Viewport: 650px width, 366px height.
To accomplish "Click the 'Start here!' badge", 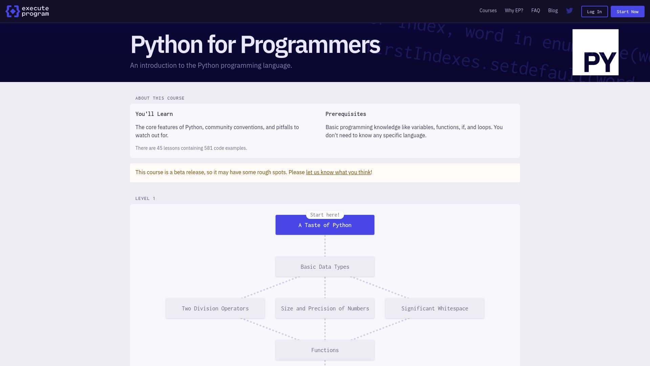I will pyautogui.click(x=325, y=215).
